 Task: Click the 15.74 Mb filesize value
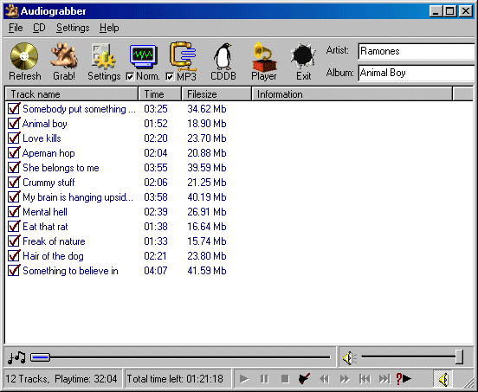point(207,241)
